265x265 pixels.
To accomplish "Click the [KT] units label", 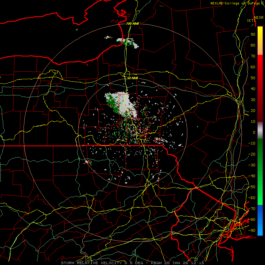I will (x=251, y=20).
